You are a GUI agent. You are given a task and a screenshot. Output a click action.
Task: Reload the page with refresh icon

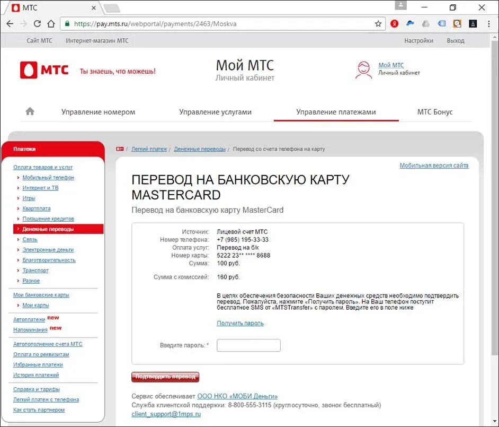click(37, 23)
